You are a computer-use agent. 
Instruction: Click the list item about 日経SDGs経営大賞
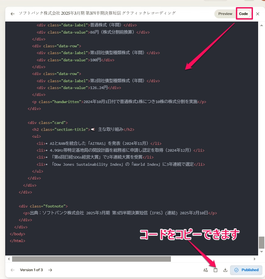95,157
